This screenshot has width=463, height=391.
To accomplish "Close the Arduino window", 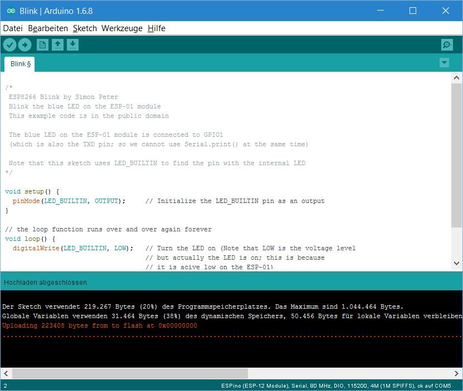I will click(x=446, y=11).
